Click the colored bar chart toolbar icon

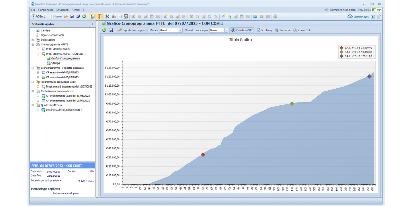coord(113,16)
